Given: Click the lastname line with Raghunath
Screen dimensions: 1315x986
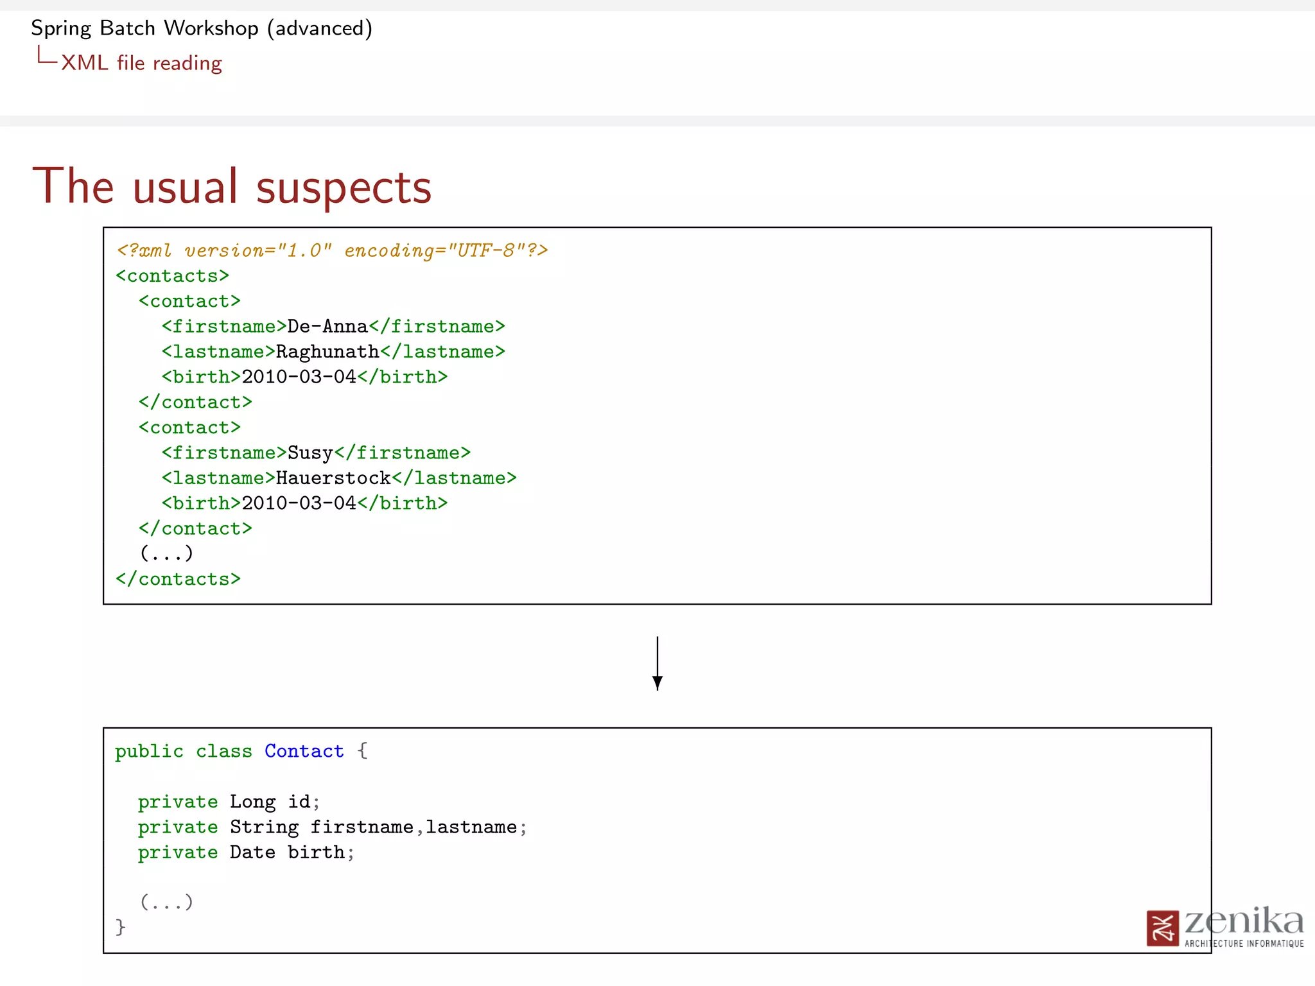Looking at the screenshot, I should pyautogui.click(x=333, y=352).
